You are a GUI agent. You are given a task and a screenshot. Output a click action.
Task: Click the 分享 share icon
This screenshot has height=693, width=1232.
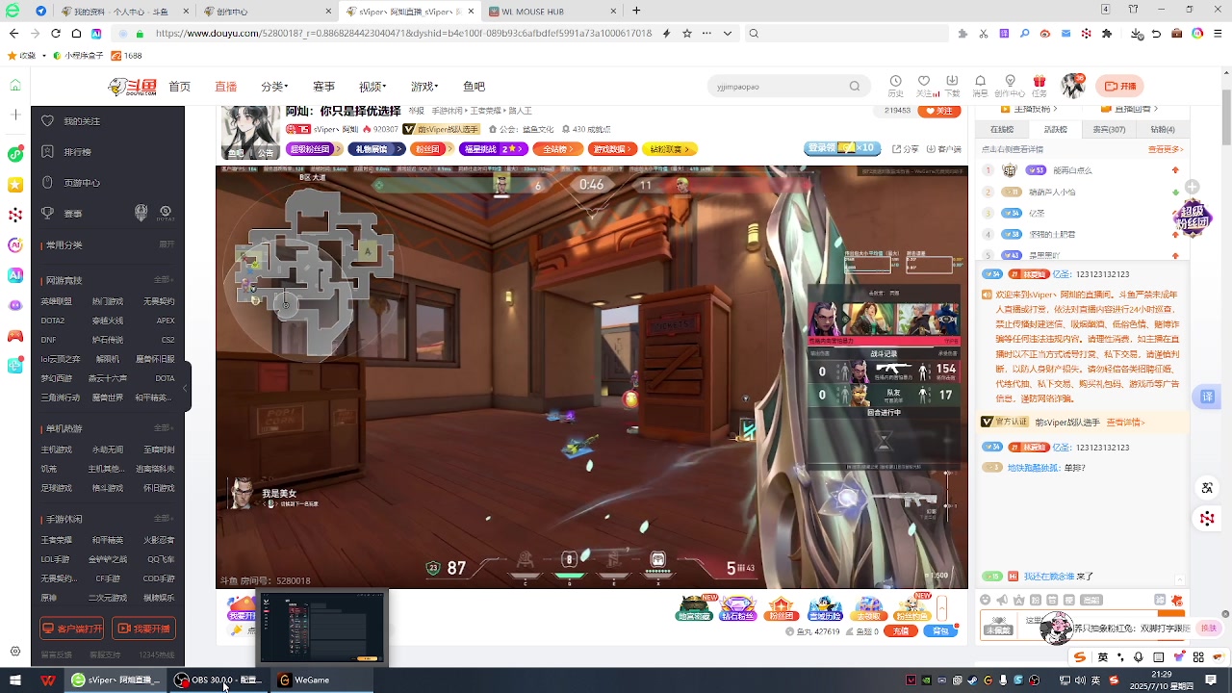906,149
